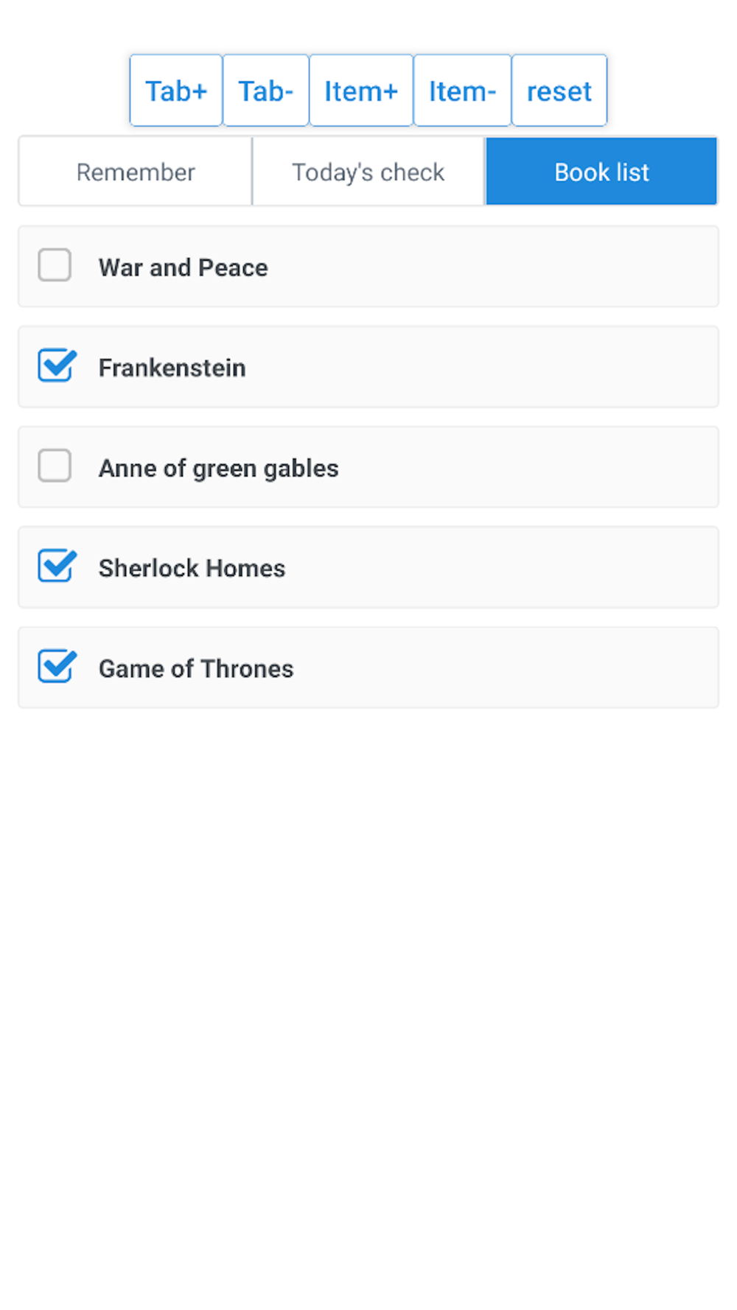Image resolution: width=737 pixels, height=1310 pixels.
Task: Click the Tab- button
Action: click(265, 91)
